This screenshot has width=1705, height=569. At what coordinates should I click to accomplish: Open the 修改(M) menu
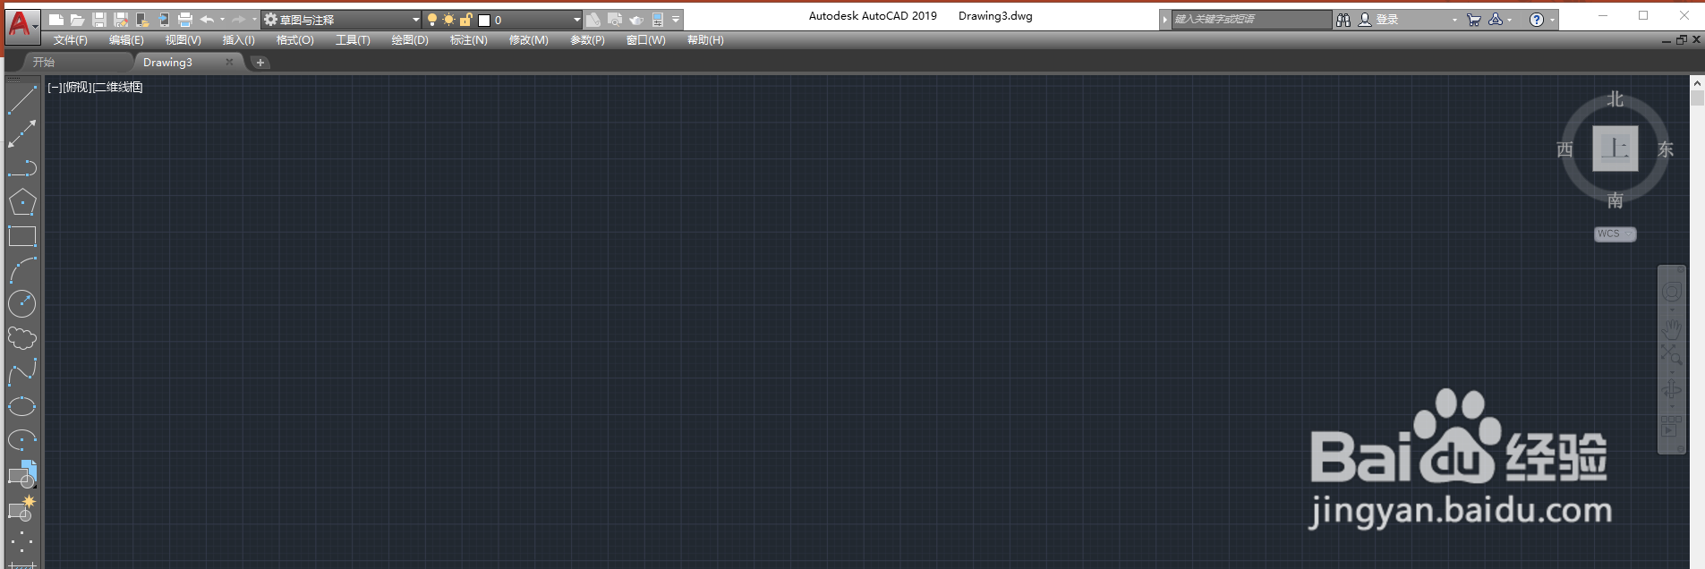pyautogui.click(x=528, y=40)
